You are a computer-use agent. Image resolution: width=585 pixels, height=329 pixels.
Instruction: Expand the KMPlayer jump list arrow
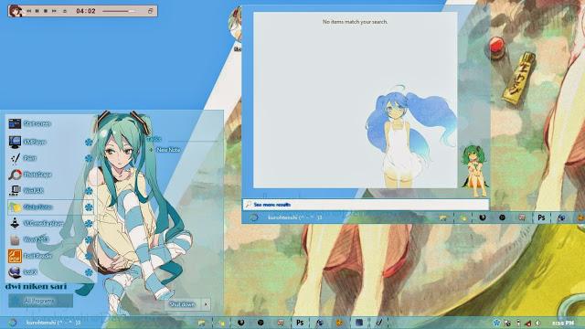pyautogui.click(x=89, y=143)
